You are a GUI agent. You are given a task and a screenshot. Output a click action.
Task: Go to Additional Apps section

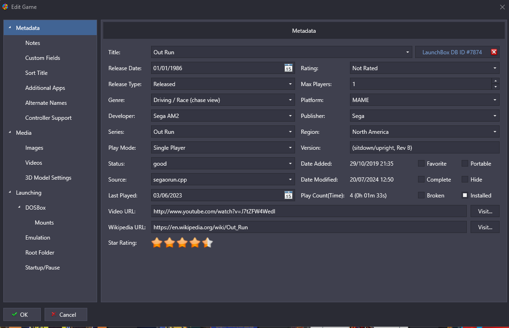pyautogui.click(x=45, y=88)
